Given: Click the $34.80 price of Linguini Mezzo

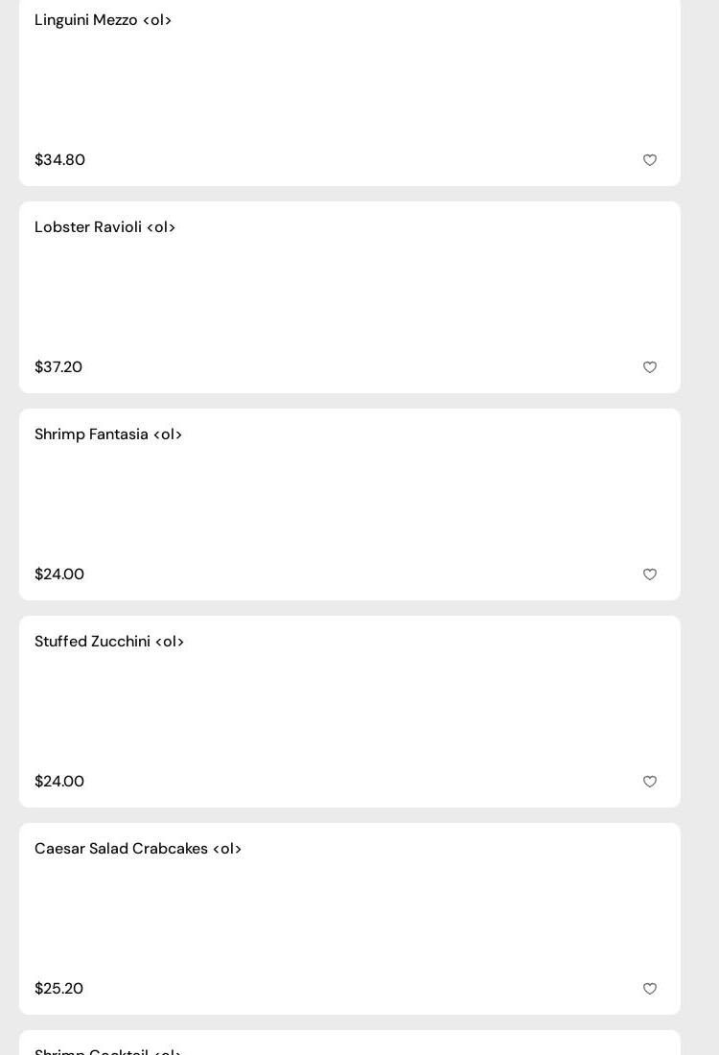Looking at the screenshot, I should (x=59, y=160).
